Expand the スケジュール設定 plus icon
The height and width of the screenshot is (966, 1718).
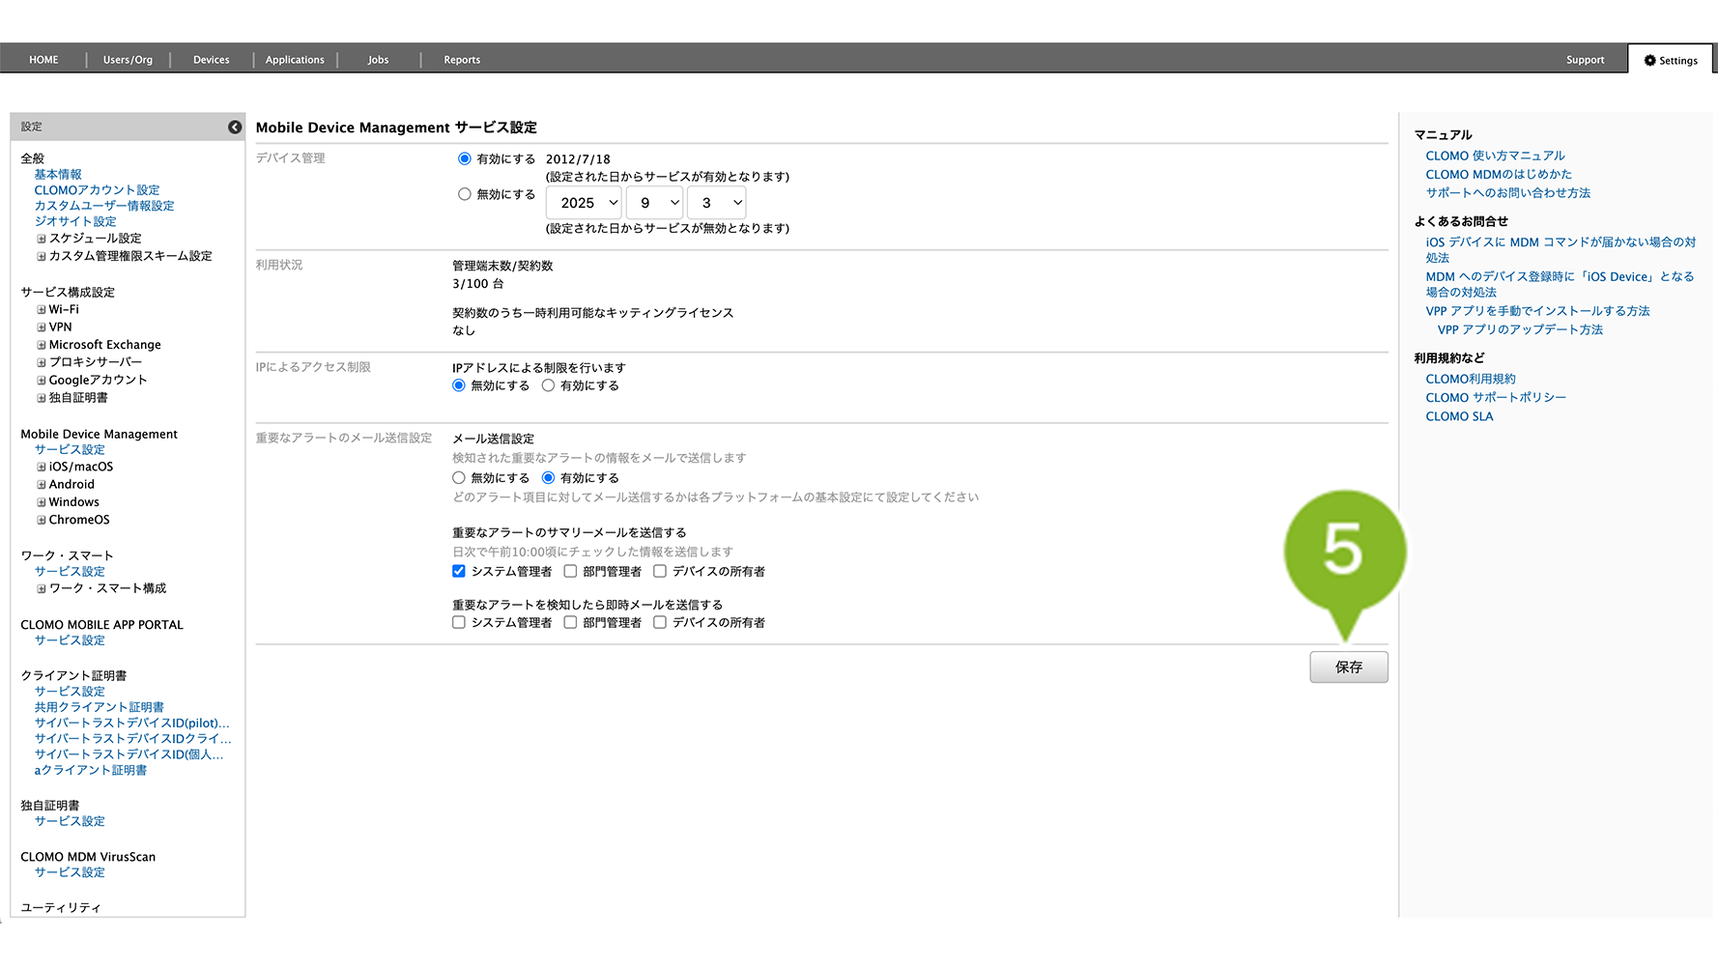tap(42, 239)
